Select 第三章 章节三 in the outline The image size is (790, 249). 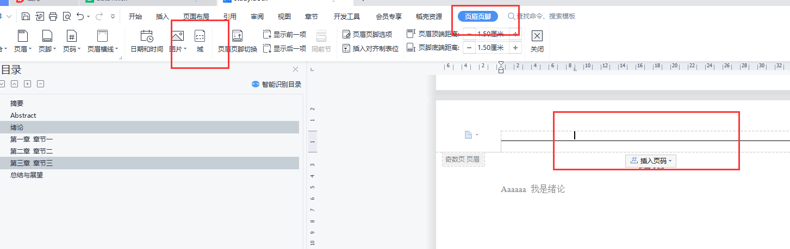pyautogui.click(x=150, y=163)
